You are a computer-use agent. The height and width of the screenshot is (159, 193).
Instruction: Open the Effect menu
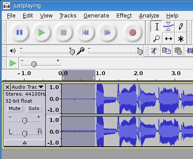tap(124, 16)
